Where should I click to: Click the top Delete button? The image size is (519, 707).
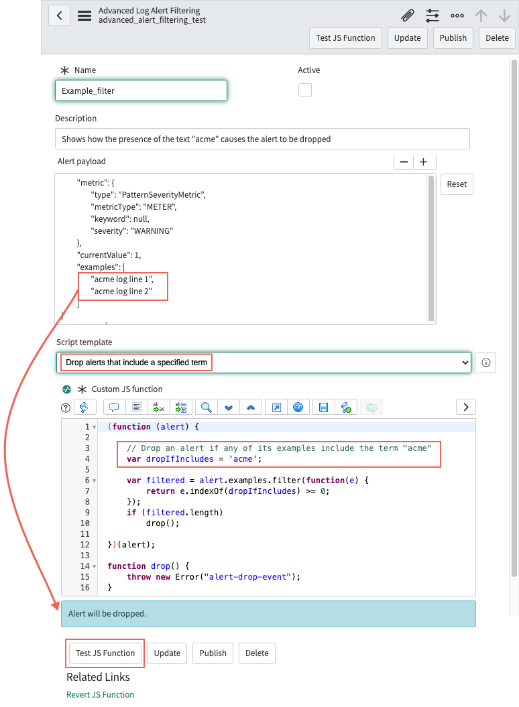coord(498,38)
